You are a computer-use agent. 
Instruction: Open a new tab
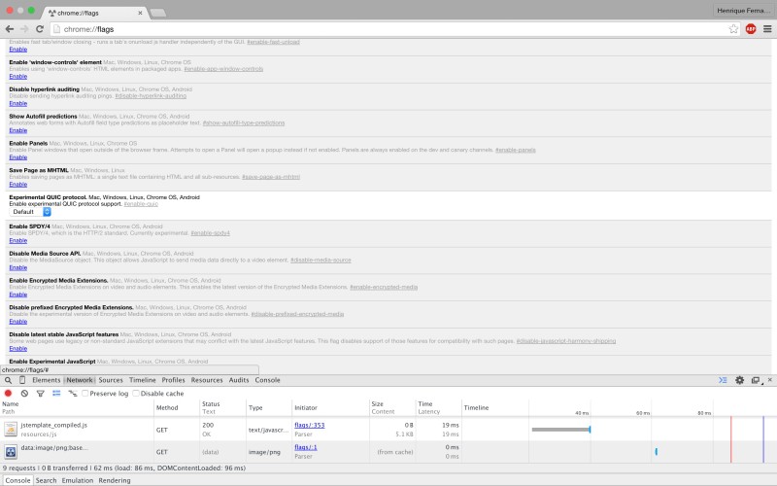tap(158, 13)
